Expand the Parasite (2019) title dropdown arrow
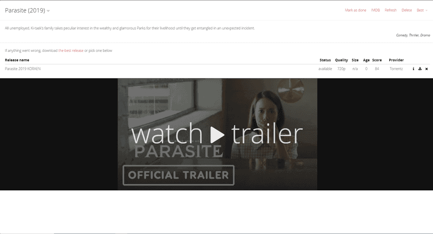Viewport: 433px width, 234px height. click(x=48, y=11)
